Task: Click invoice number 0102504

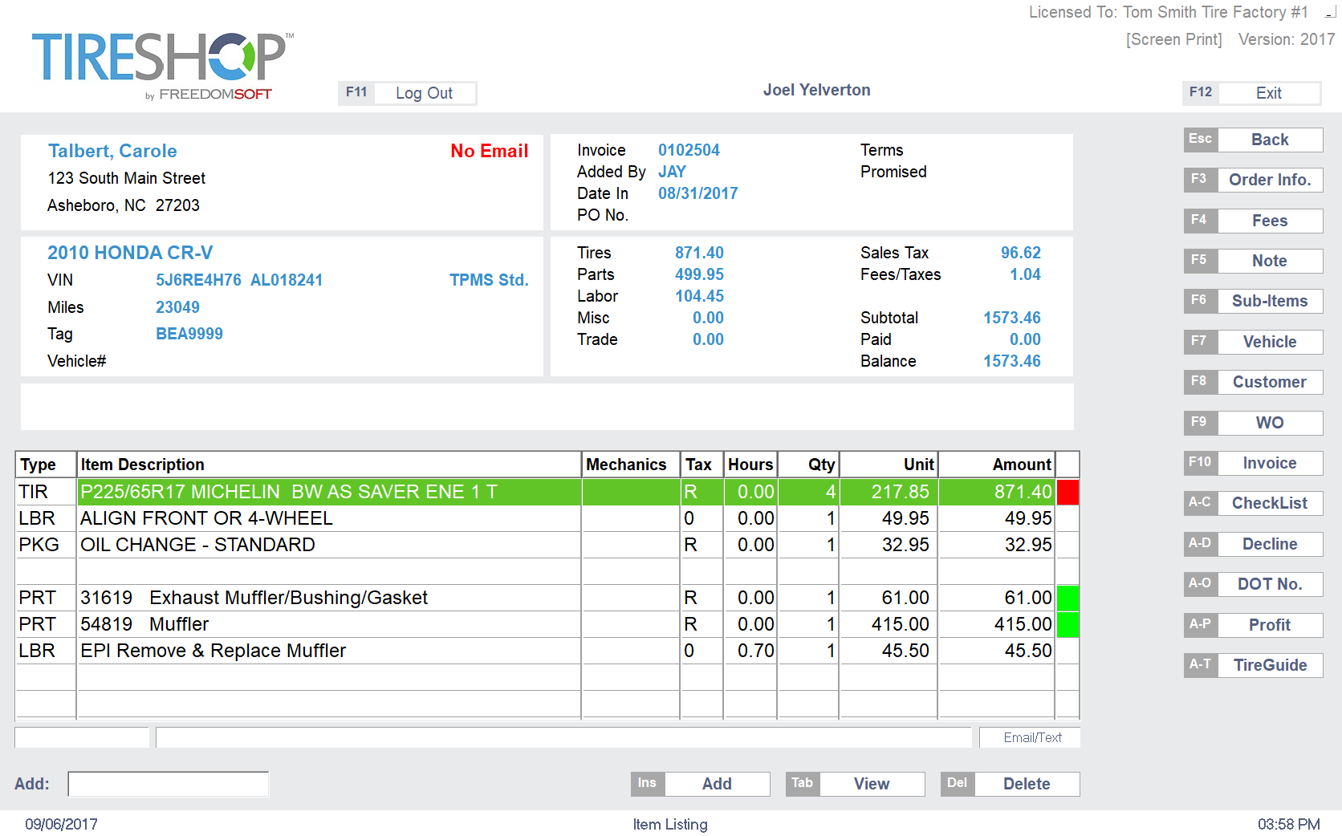Action: tap(689, 150)
